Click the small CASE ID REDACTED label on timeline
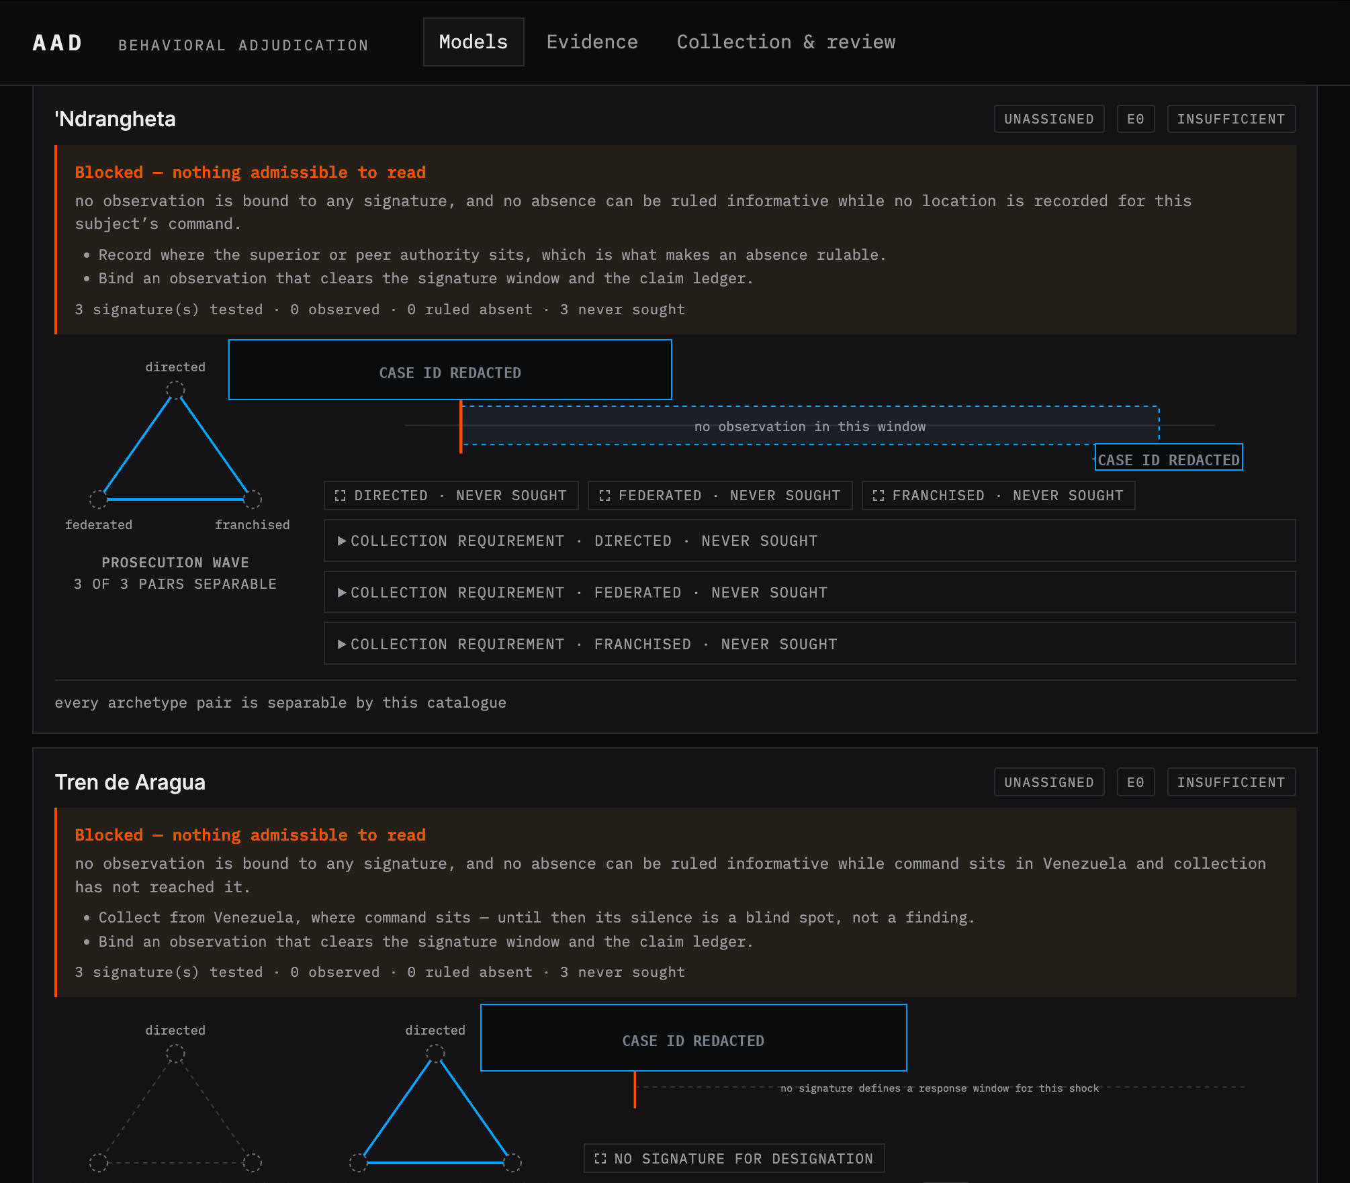 pyautogui.click(x=1169, y=457)
